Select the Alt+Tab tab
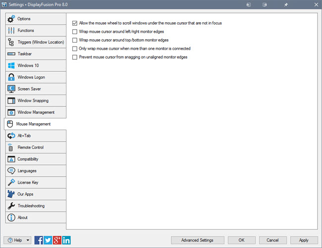The image size is (322, 248). 36,136
